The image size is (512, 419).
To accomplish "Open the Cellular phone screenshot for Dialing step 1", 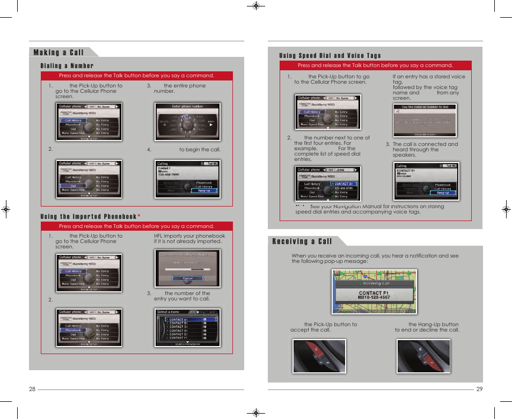I will (x=89, y=122).
